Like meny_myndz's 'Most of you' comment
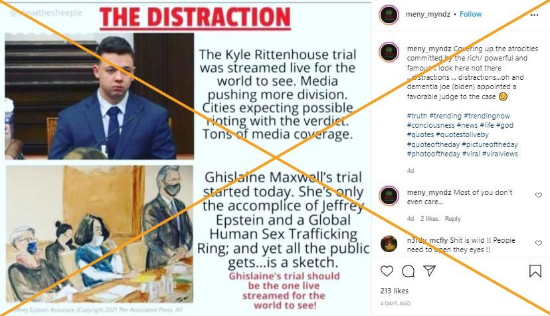Image resolution: width=550 pixels, height=316 pixels. coord(539,195)
